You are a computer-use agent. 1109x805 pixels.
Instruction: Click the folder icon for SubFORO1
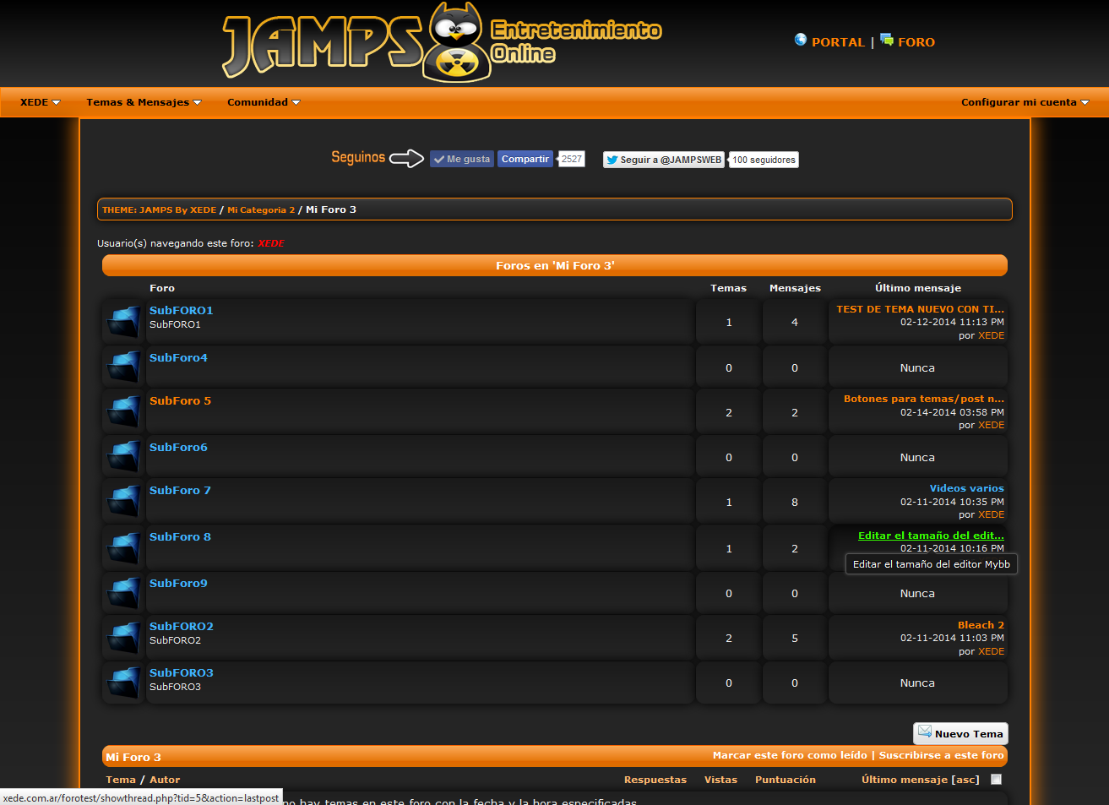point(123,322)
